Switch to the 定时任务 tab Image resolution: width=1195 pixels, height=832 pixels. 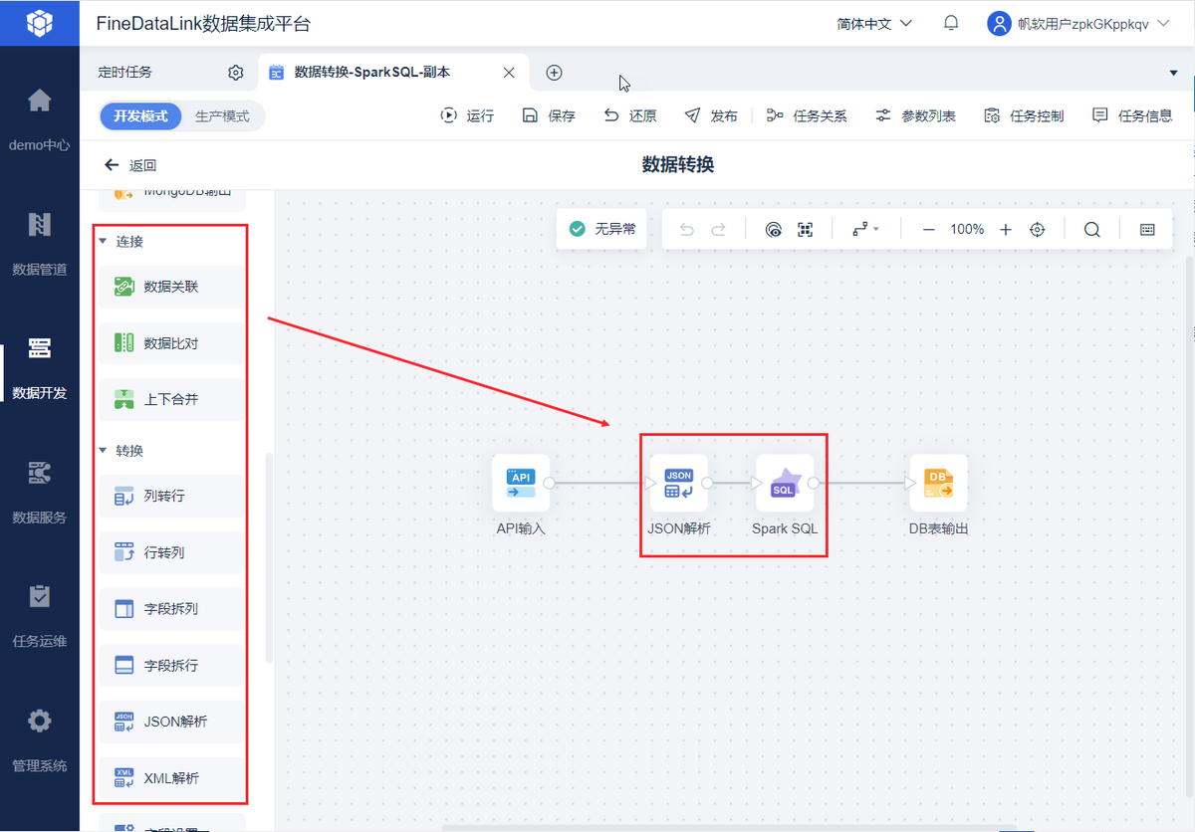tap(125, 73)
